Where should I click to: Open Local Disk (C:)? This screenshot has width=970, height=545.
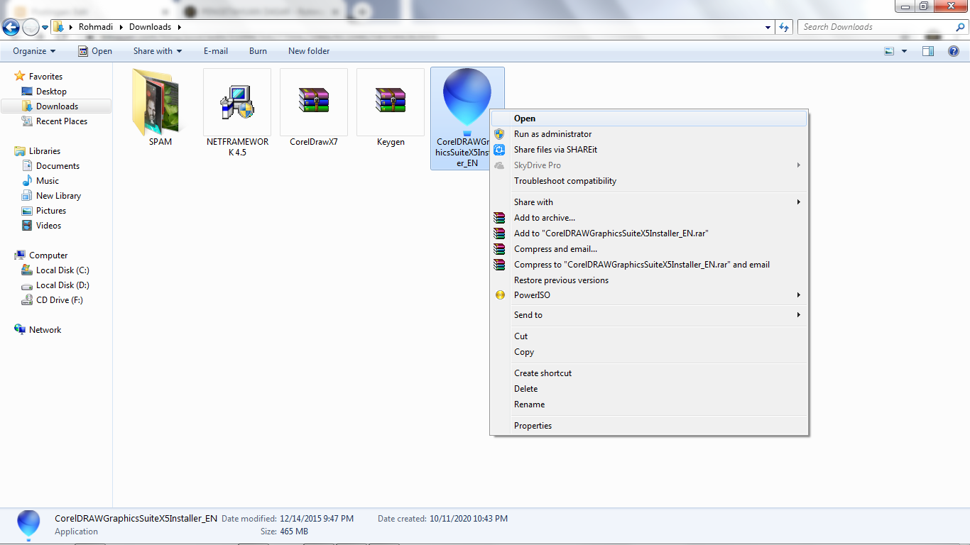(62, 270)
